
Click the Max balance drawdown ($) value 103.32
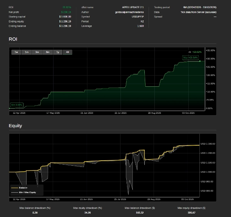[140, 213]
